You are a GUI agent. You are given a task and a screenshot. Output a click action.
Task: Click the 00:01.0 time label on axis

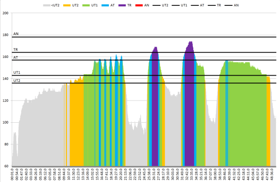(13, 174)
